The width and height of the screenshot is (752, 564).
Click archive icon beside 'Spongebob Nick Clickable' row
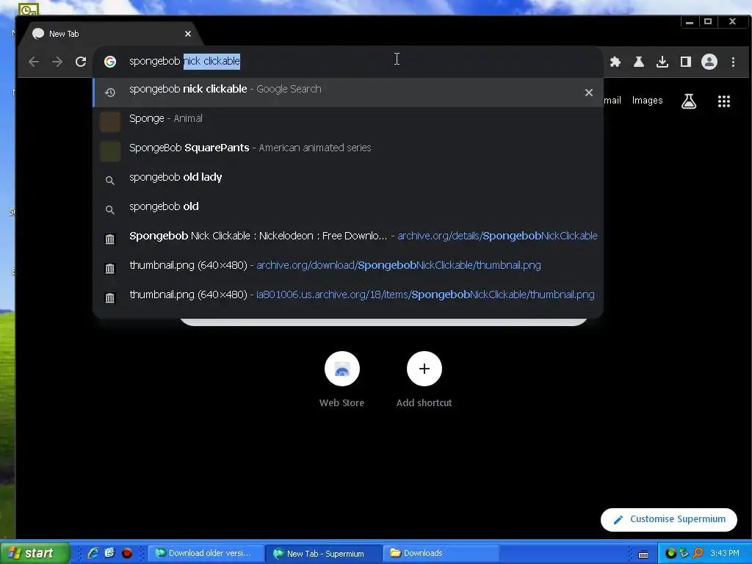[110, 239]
